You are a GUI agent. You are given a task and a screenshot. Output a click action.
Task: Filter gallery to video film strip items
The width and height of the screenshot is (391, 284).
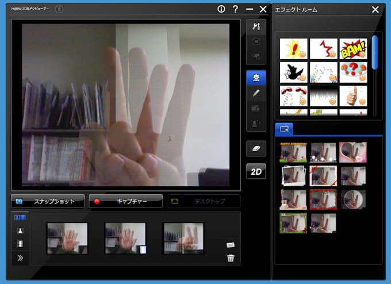[x=20, y=244]
